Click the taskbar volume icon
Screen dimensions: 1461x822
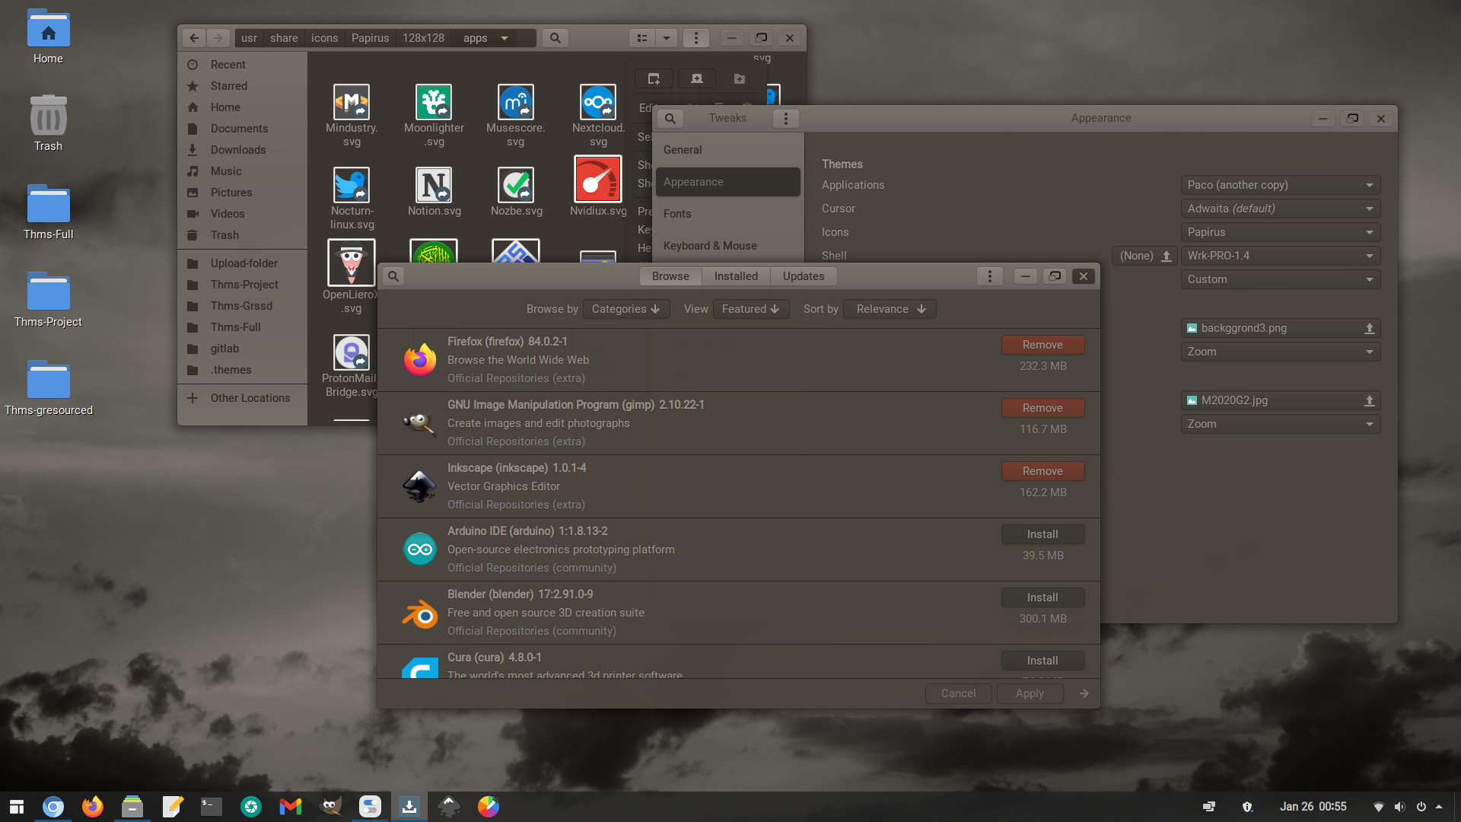tap(1399, 807)
